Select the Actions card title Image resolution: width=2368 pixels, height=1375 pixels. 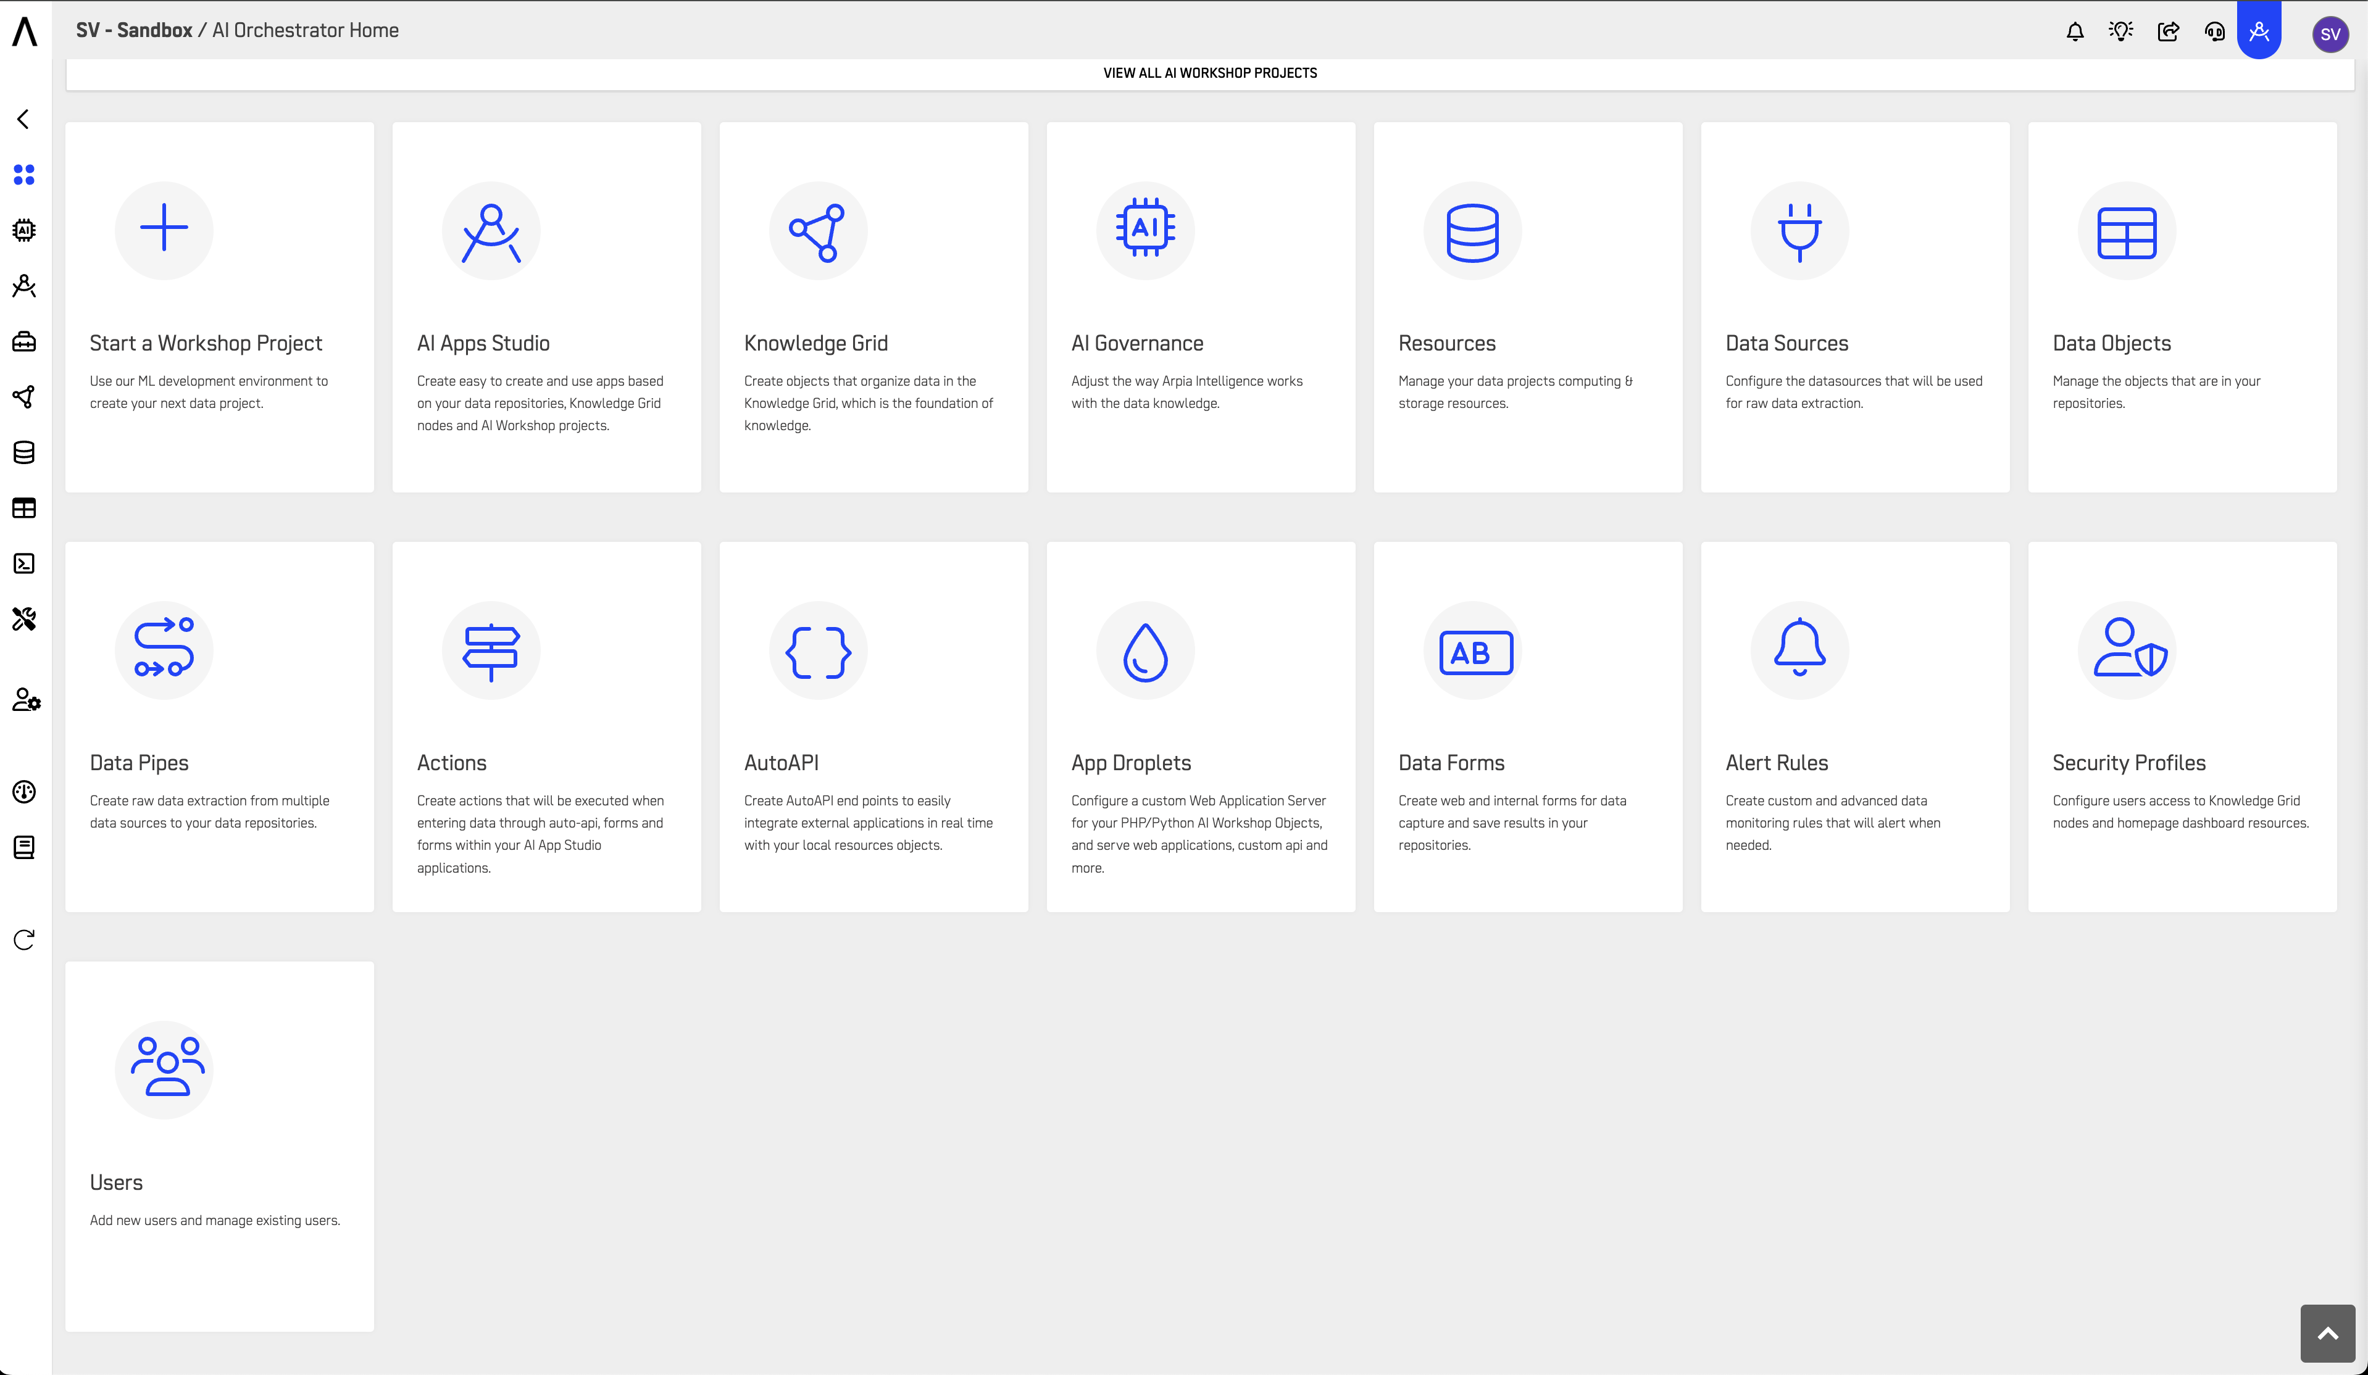click(x=451, y=763)
